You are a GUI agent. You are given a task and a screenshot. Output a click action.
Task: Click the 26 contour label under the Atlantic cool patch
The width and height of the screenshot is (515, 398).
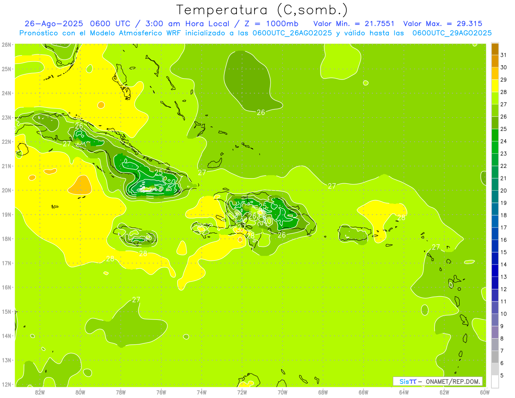click(x=261, y=112)
